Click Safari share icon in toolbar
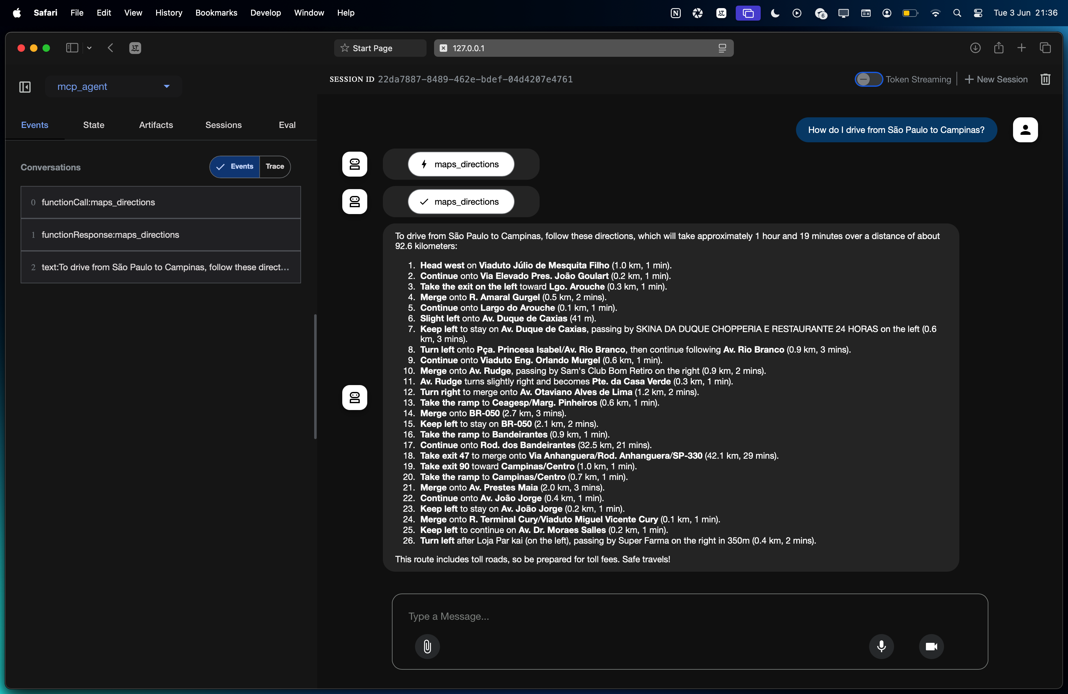Screen dimensions: 1068x694 pos(998,48)
